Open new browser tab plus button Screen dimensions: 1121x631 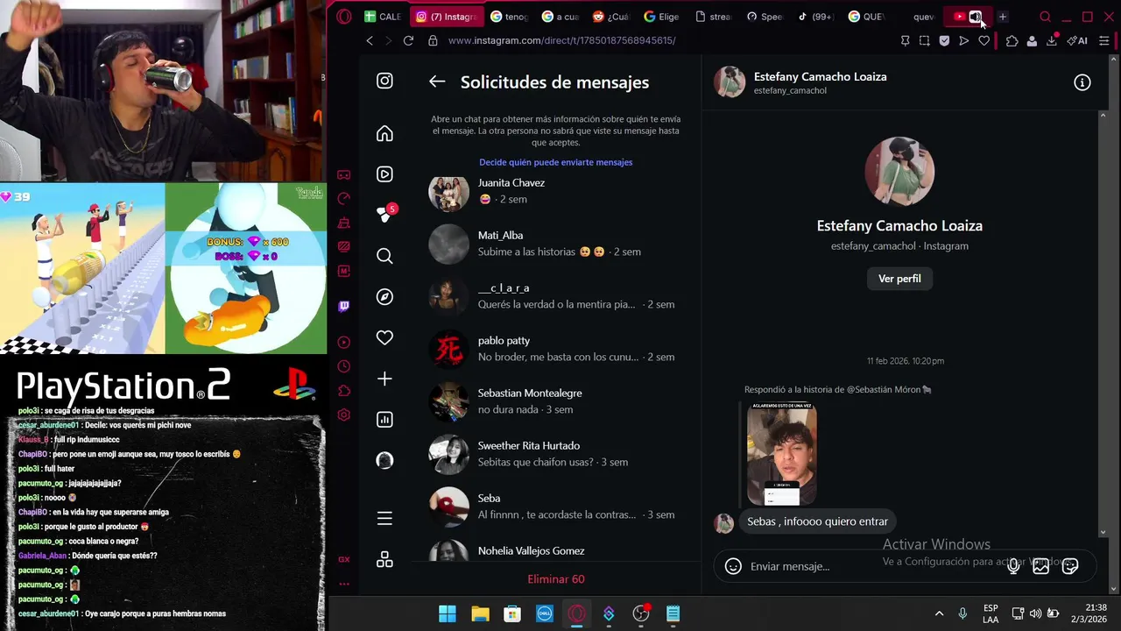[x=1003, y=17]
